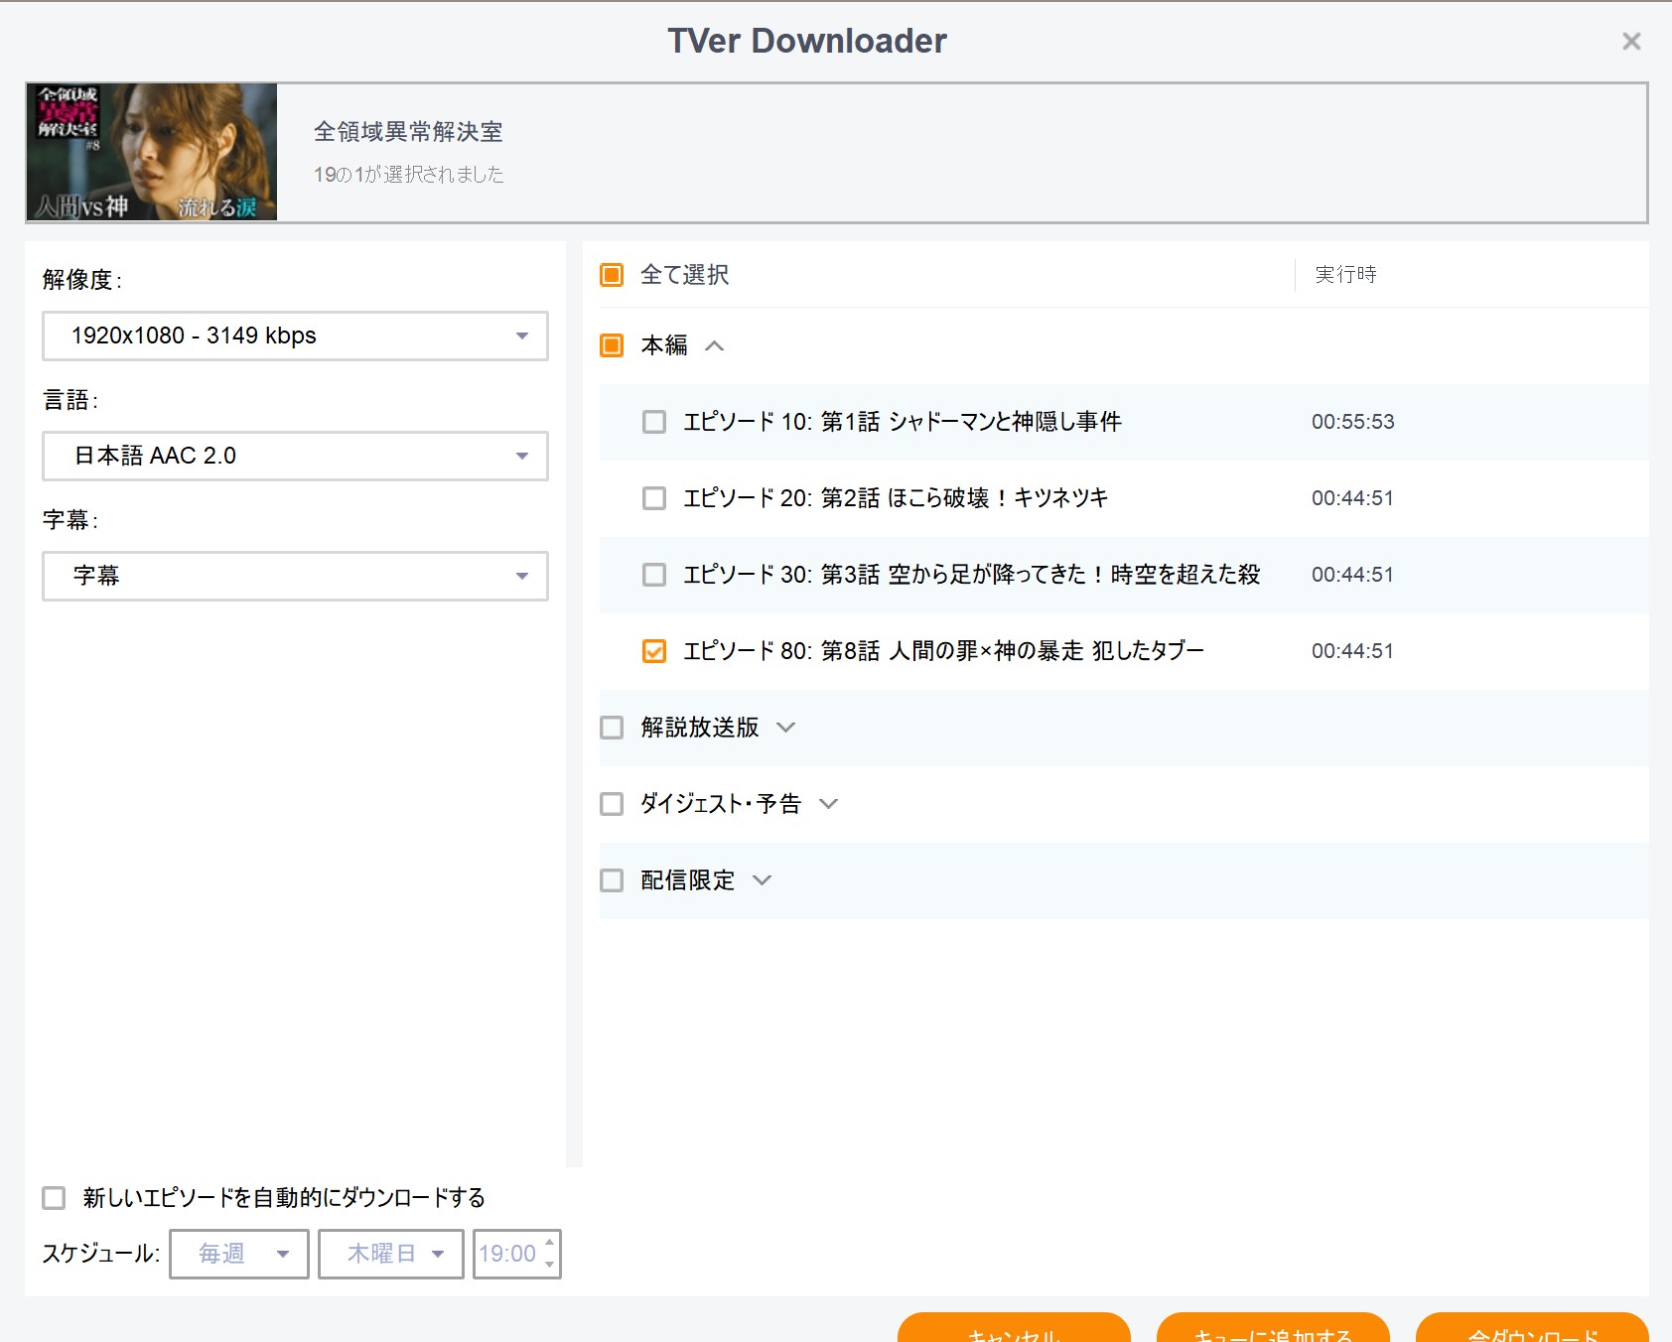Image resolution: width=1672 pixels, height=1342 pixels.
Task: Click the 00:55:53 duration value
Action: tap(1352, 422)
